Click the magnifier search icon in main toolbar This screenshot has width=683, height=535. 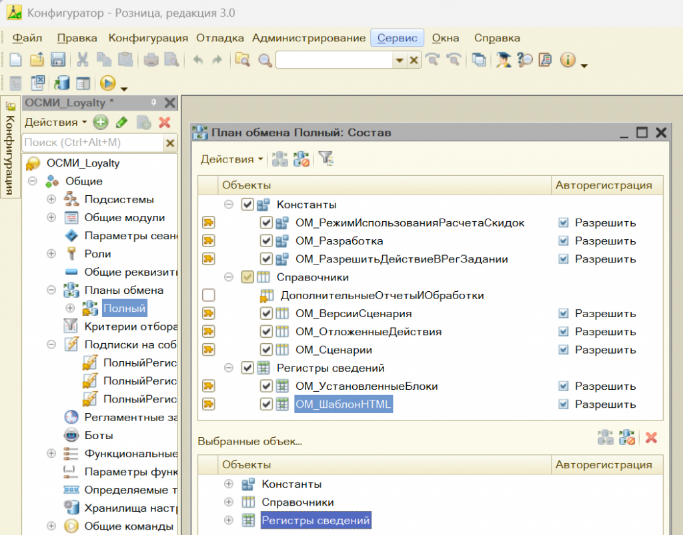(265, 60)
